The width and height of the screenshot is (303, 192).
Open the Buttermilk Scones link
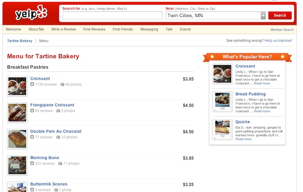pyautogui.click(x=49, y=184)
